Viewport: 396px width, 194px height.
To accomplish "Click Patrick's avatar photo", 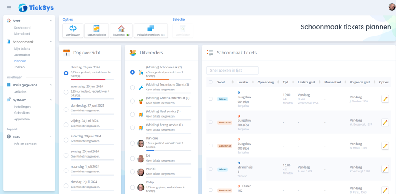I will pyautogui.click(x=141, y=172).
